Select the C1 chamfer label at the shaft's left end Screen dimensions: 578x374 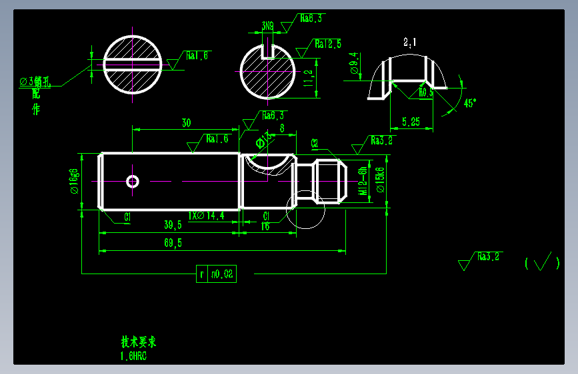tap(127, 217)
